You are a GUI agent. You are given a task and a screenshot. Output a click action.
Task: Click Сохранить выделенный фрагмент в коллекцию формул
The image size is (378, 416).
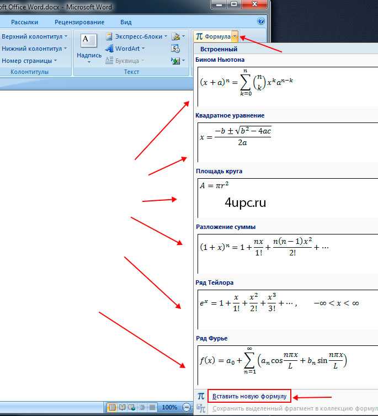click(295, 409)
